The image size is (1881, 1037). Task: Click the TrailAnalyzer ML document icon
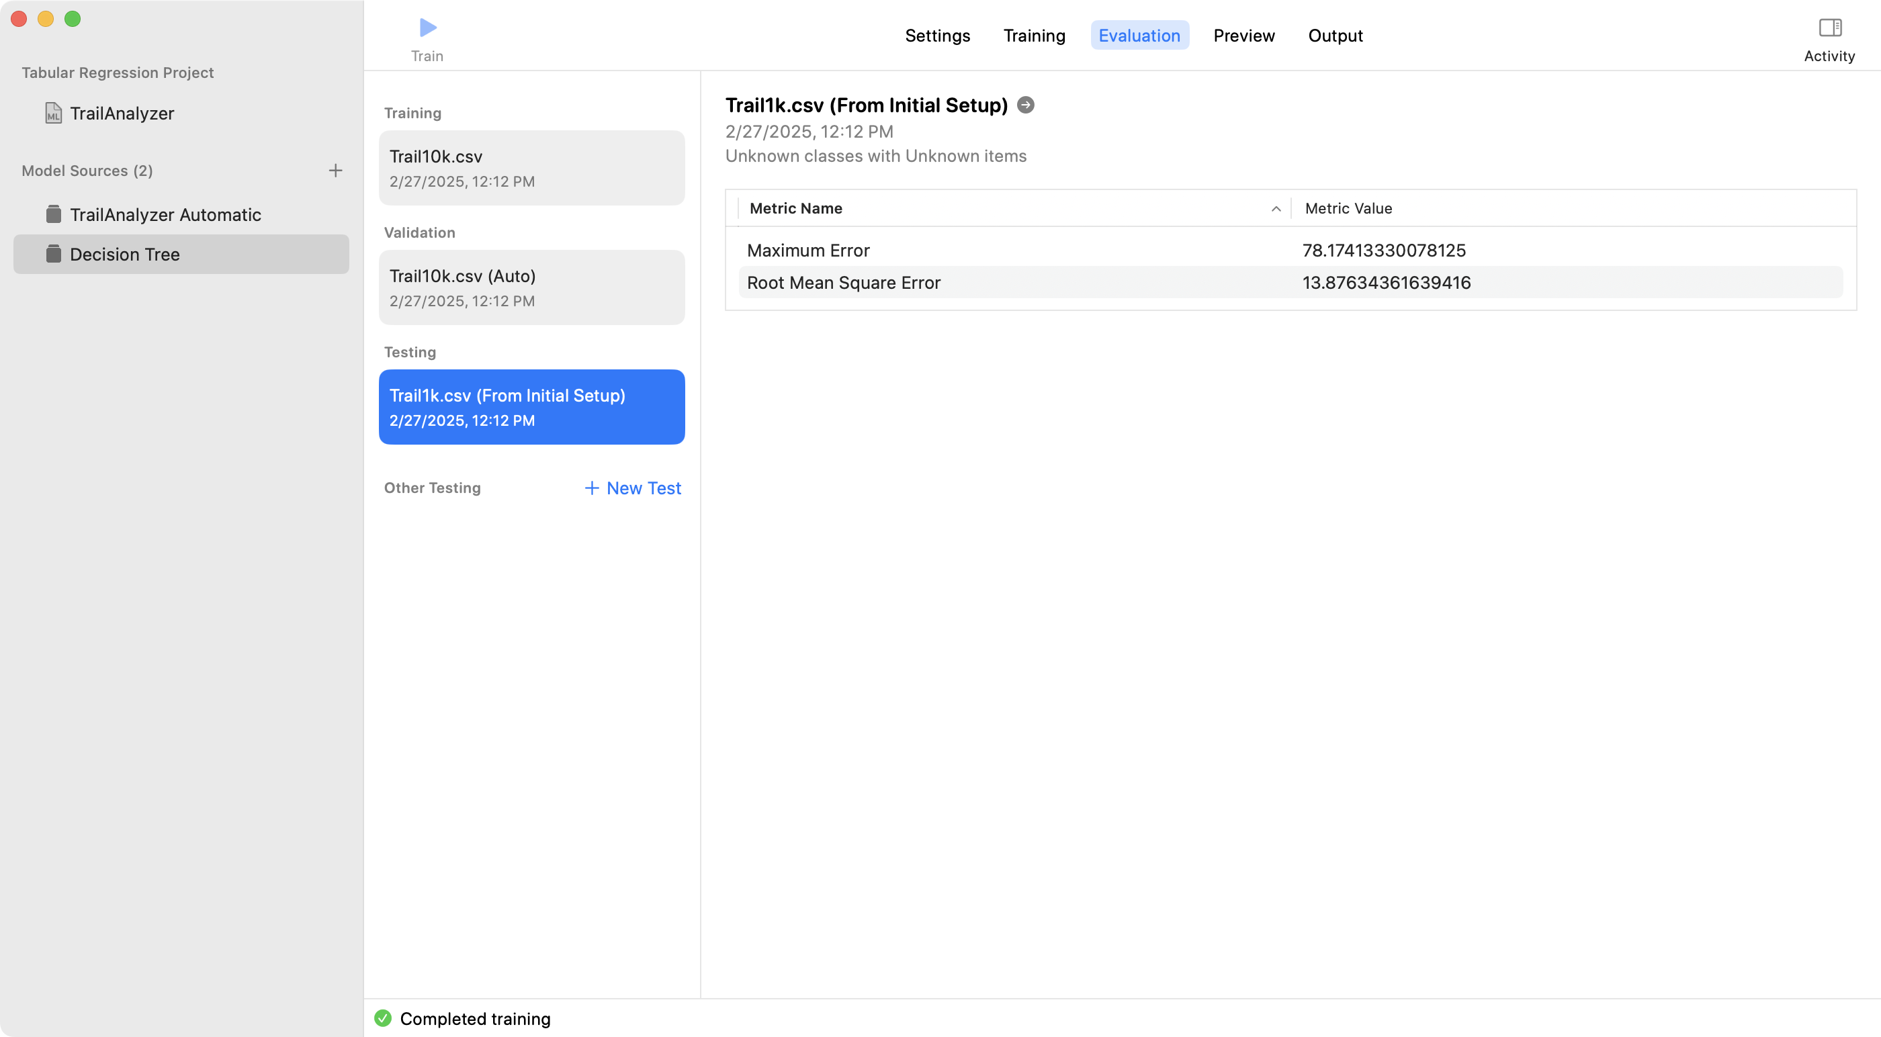(53, 114)
